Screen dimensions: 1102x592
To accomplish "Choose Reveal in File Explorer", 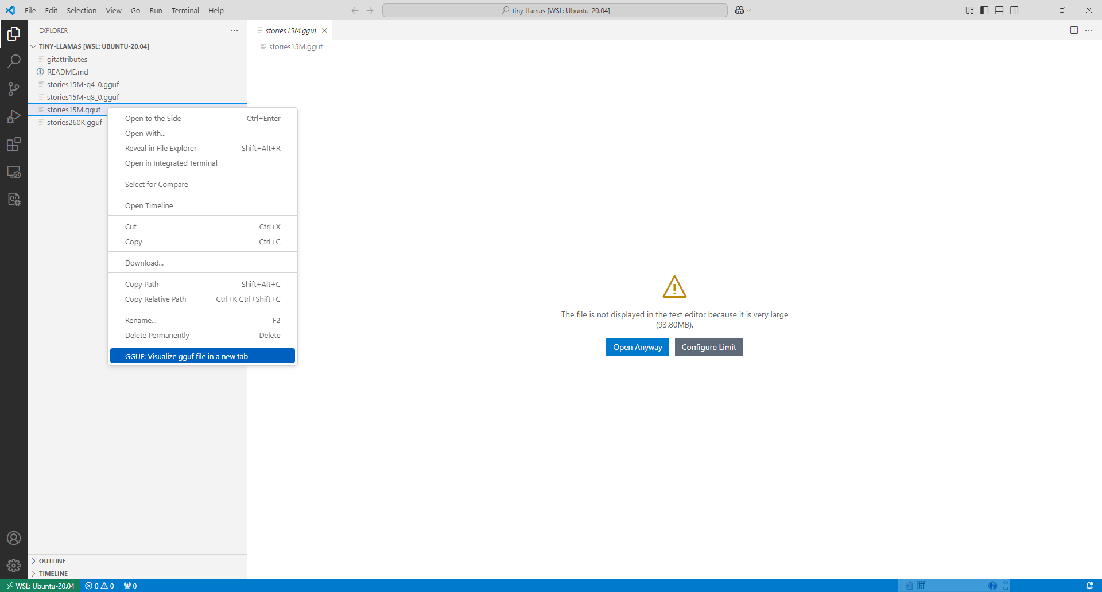I will click(203, 149).
